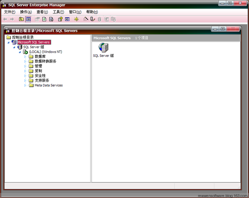Open the 查看(V) menu
Image resolution: width=249 pixels, height=198 pixels.
(42, 12)
